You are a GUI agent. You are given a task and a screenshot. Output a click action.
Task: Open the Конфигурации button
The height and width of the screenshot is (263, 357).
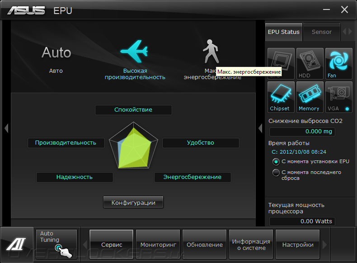tap(133, 202)
